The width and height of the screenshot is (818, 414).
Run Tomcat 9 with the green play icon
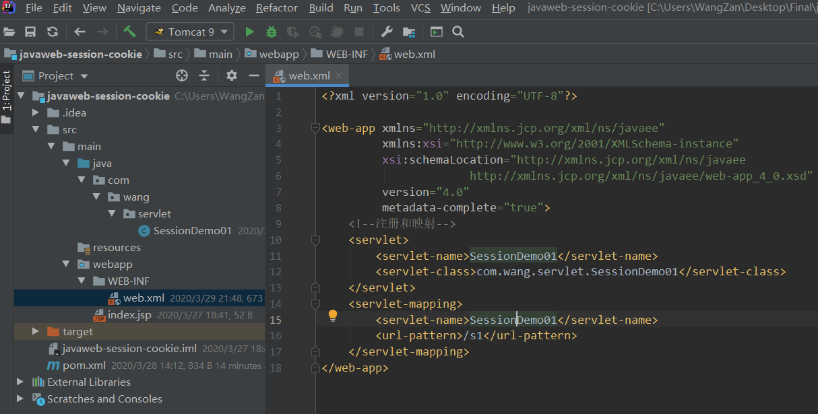[249, 32]
